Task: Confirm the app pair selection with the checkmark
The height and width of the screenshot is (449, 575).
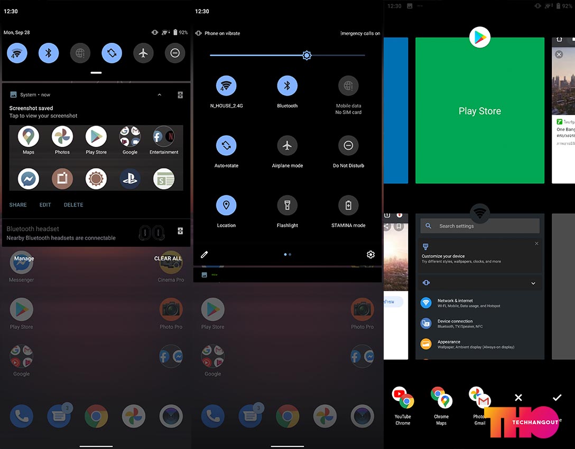Action: (557, 398)
